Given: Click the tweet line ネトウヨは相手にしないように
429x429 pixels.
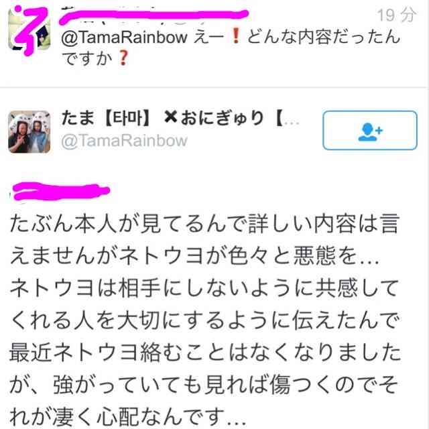Looking at the screenshot, I should pos(204,288).
